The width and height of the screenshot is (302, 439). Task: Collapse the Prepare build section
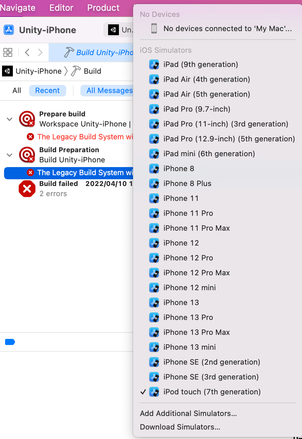[x=10, y=119]
